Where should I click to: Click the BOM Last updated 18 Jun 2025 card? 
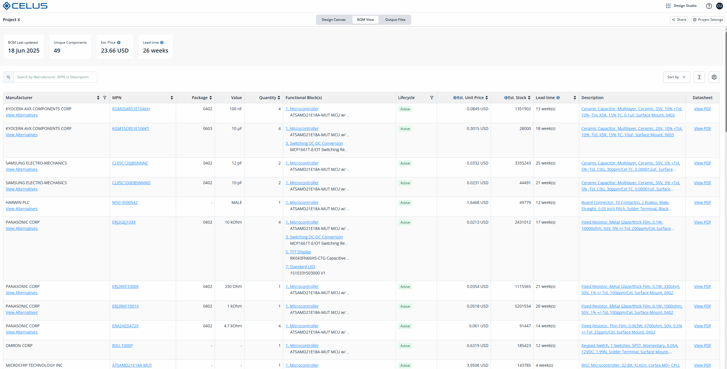pyautogui.click(x=24, y=47)
